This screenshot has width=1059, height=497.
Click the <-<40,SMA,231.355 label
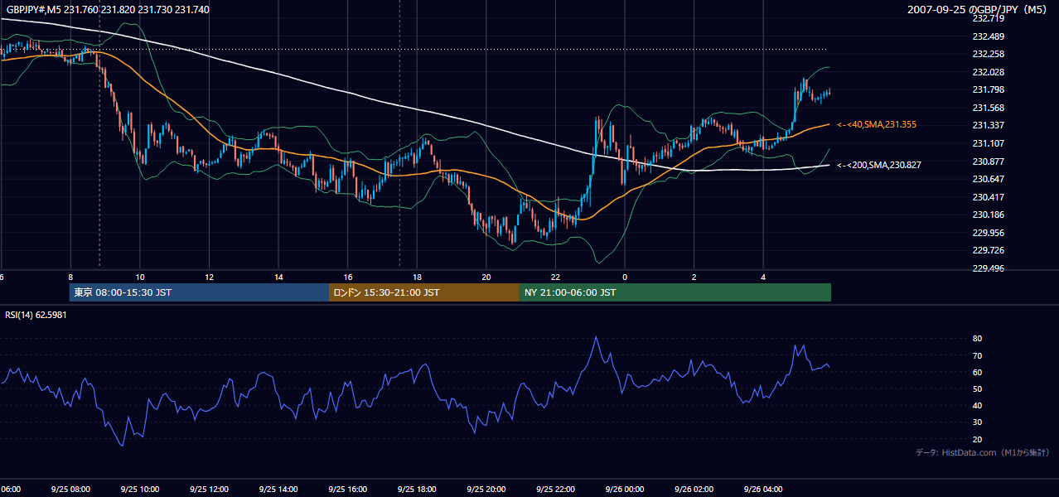tap(877, 124)
